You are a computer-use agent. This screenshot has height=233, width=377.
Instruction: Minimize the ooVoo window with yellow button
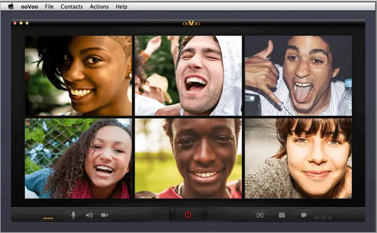point(21,23)
